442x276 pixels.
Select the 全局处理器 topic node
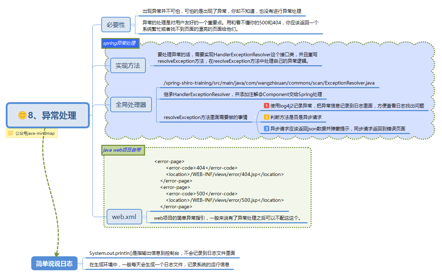coord(131,105)
